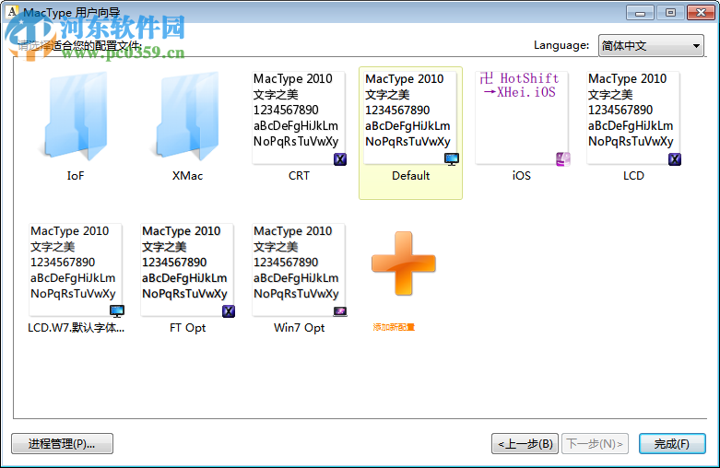Screen dimensions: 720x468
Task: Select the LCD.W7.默认字体 profile thumbnail
Action: click(76, 270)
